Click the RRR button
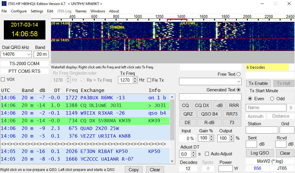The height and width of the screenshot is (173, 295). pos(234,106)
